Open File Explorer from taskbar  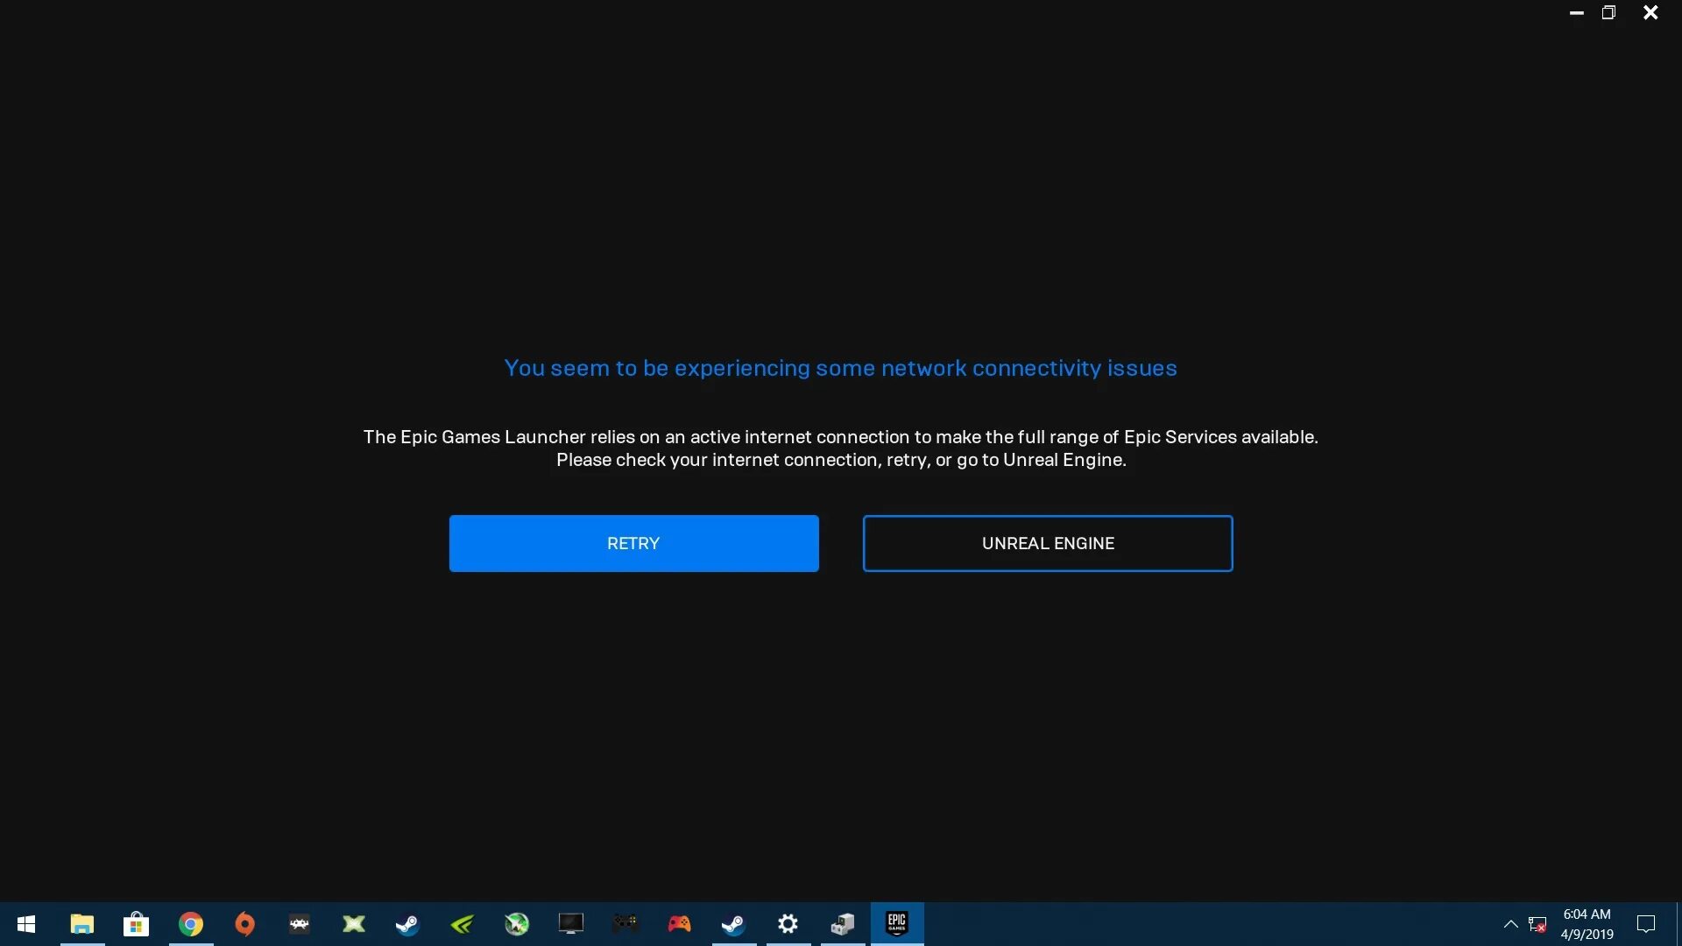82,923
